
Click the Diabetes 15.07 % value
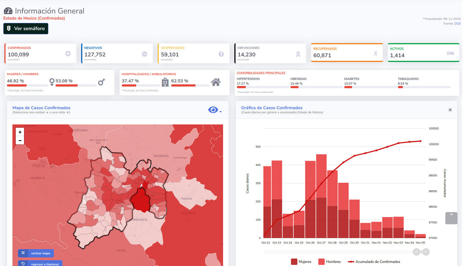pos(350,84)
